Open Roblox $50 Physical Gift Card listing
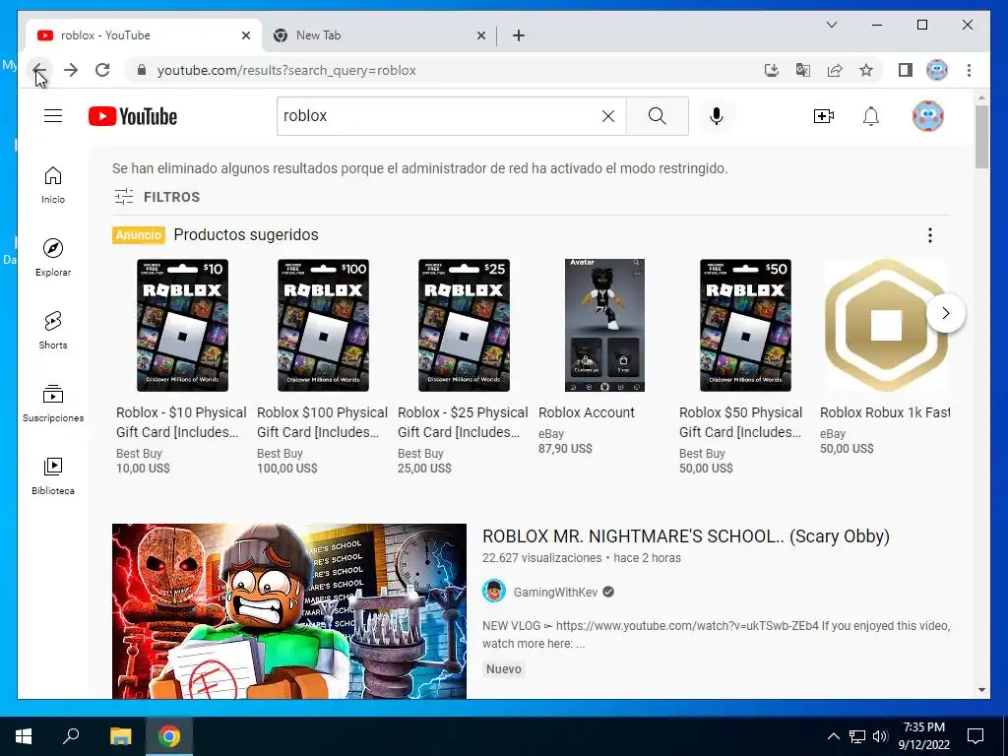 coord(741,422)
